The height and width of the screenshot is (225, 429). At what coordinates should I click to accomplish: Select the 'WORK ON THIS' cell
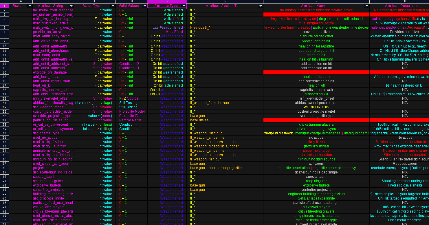316,107
